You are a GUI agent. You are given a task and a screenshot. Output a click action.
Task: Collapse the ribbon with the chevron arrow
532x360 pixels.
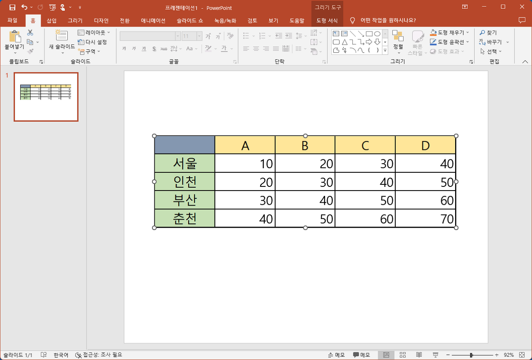(525, 61)
